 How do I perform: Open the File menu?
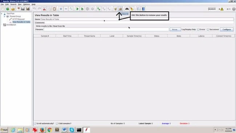pos(2,4)
